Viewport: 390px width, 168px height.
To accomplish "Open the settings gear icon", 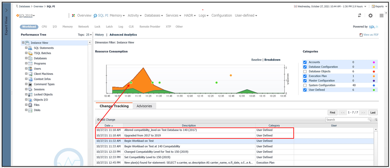I will (x=370, y=15).
